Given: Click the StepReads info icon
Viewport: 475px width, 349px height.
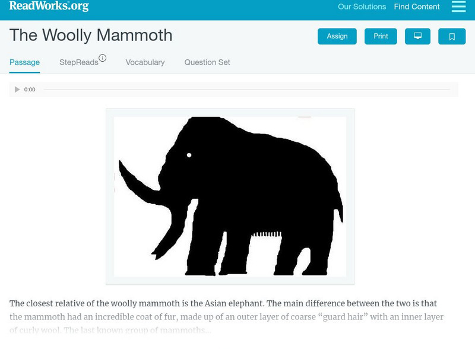Looking at the screenshot, I should click(x=103, y=58).
